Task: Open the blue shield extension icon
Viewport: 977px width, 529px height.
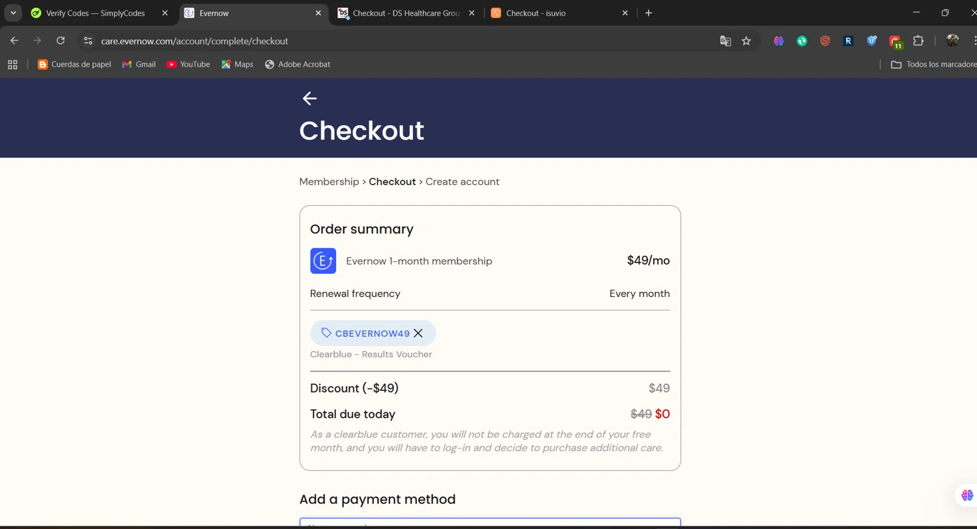Action: click(x=871, y=41)
